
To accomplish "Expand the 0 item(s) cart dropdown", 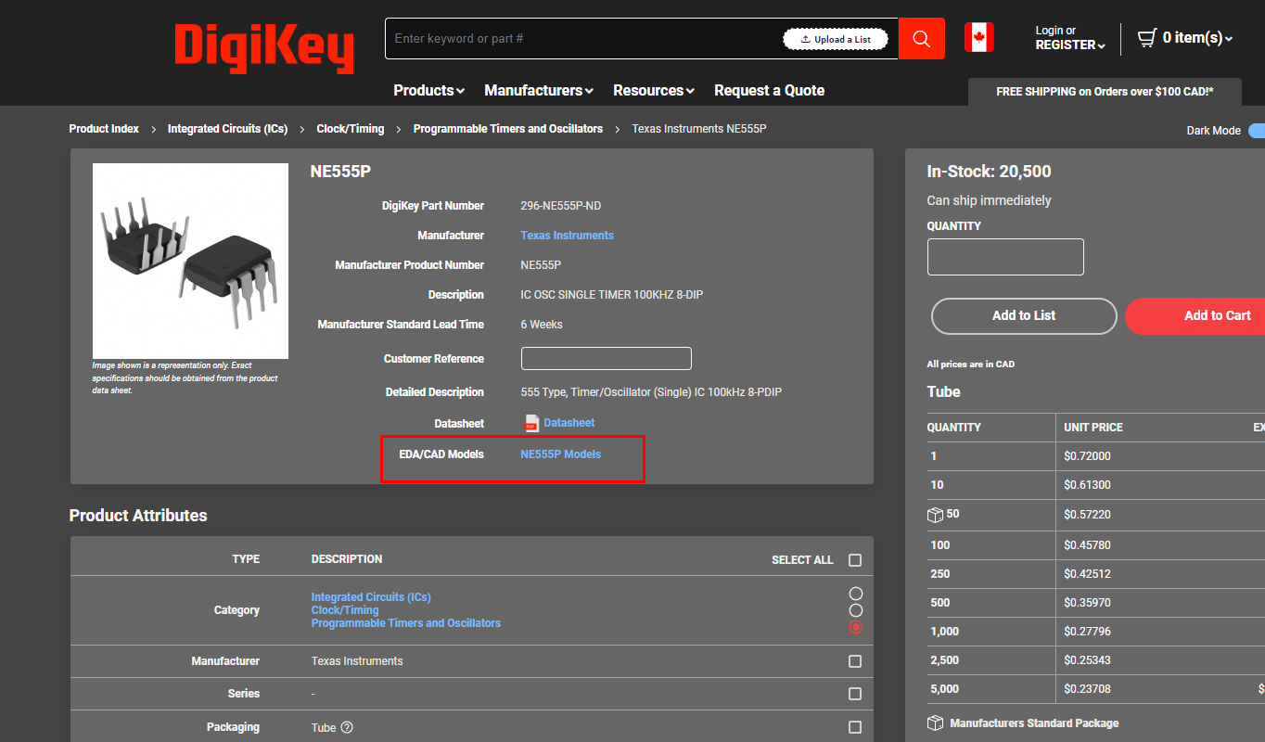I will (x=1197, y=38).
